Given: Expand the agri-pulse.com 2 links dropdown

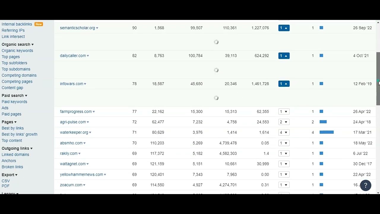Looking at the screenshot, I should tap(284, 122).
